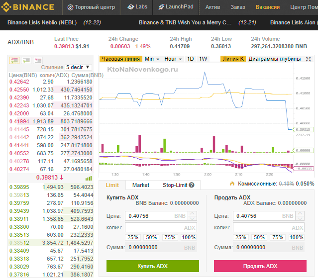This screenshot has height=280, width=318.
Task: Expand chart to fullscreen
Action: (308, 59)
